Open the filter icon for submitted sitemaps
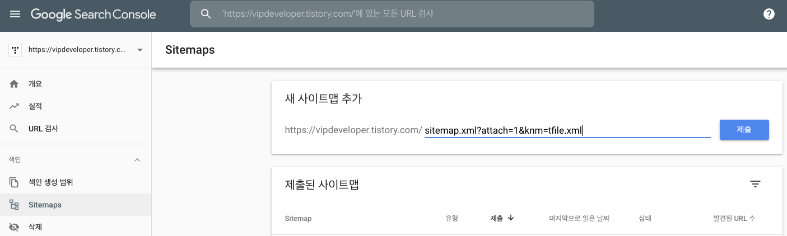This screenshot has height=236, width=787. (756, 184)
